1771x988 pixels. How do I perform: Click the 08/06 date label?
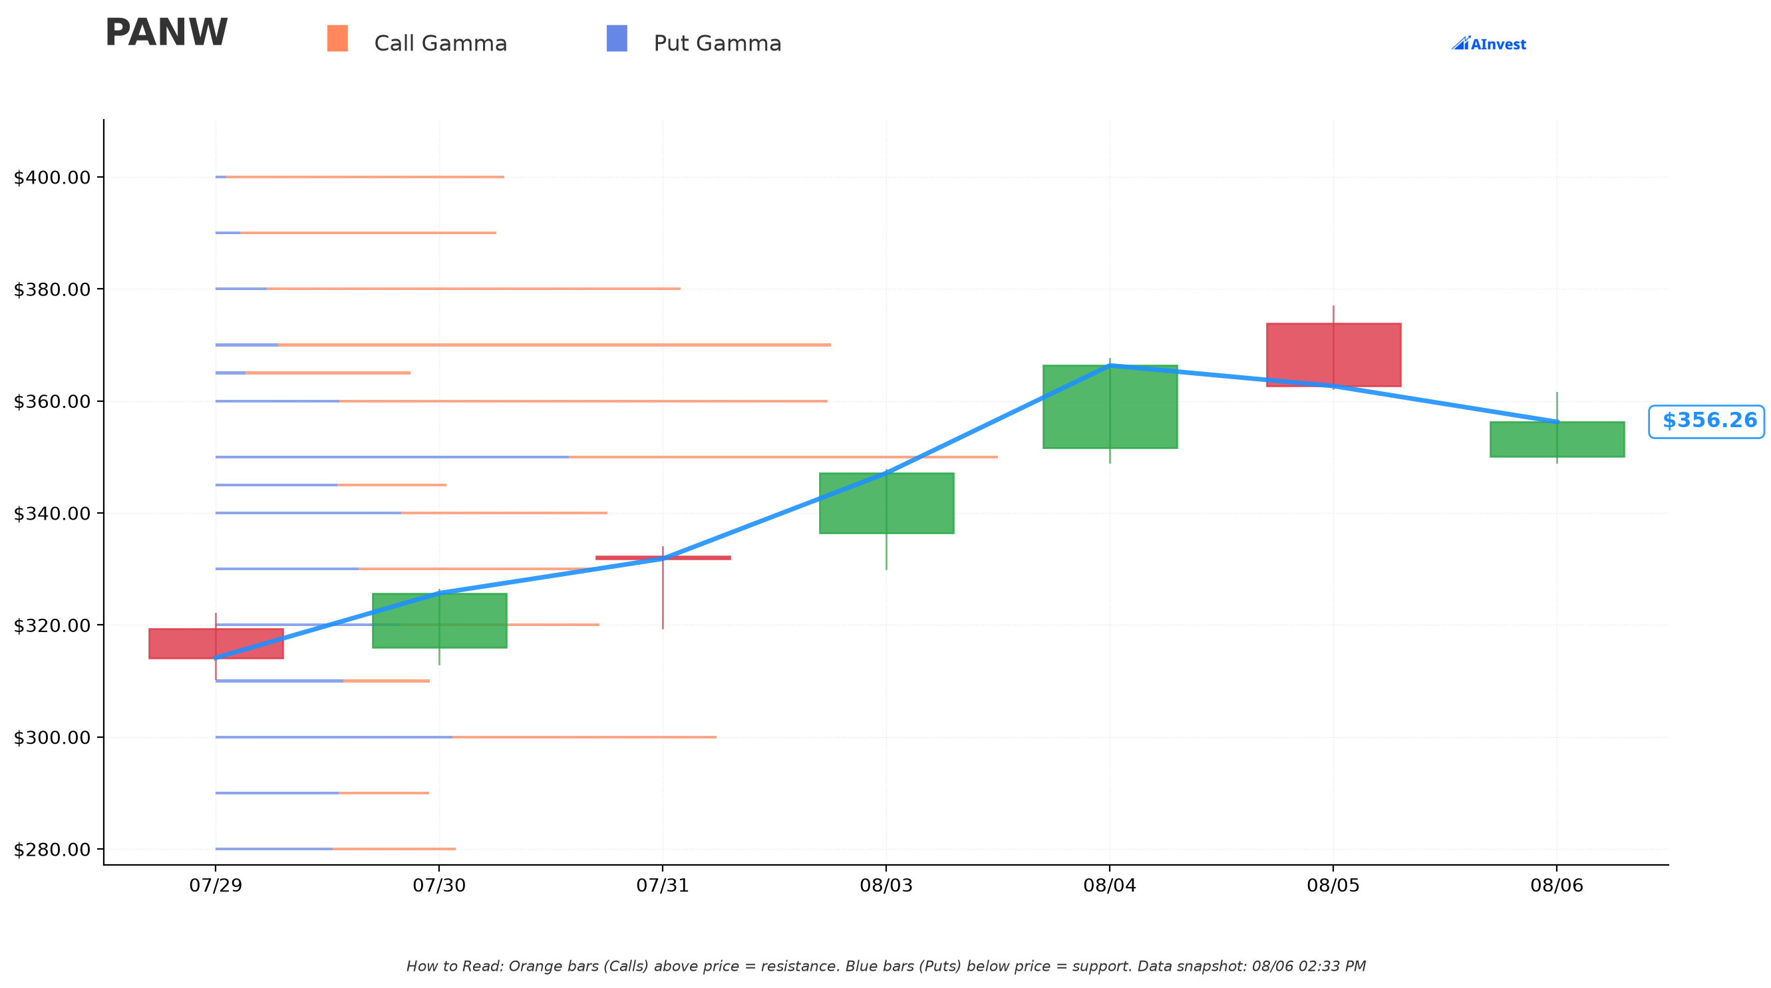point(1557,886)
